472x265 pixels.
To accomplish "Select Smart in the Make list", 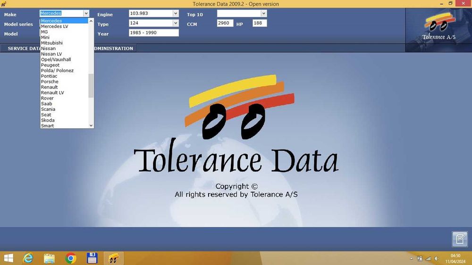I will [64, 126].
